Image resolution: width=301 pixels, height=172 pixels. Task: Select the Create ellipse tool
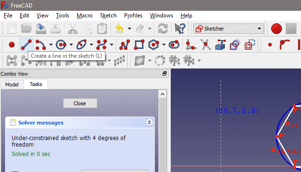(x=81, y=45)
